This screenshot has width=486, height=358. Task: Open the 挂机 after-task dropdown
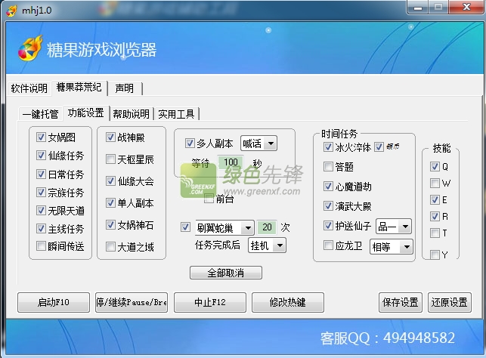(x=267, y=245)
